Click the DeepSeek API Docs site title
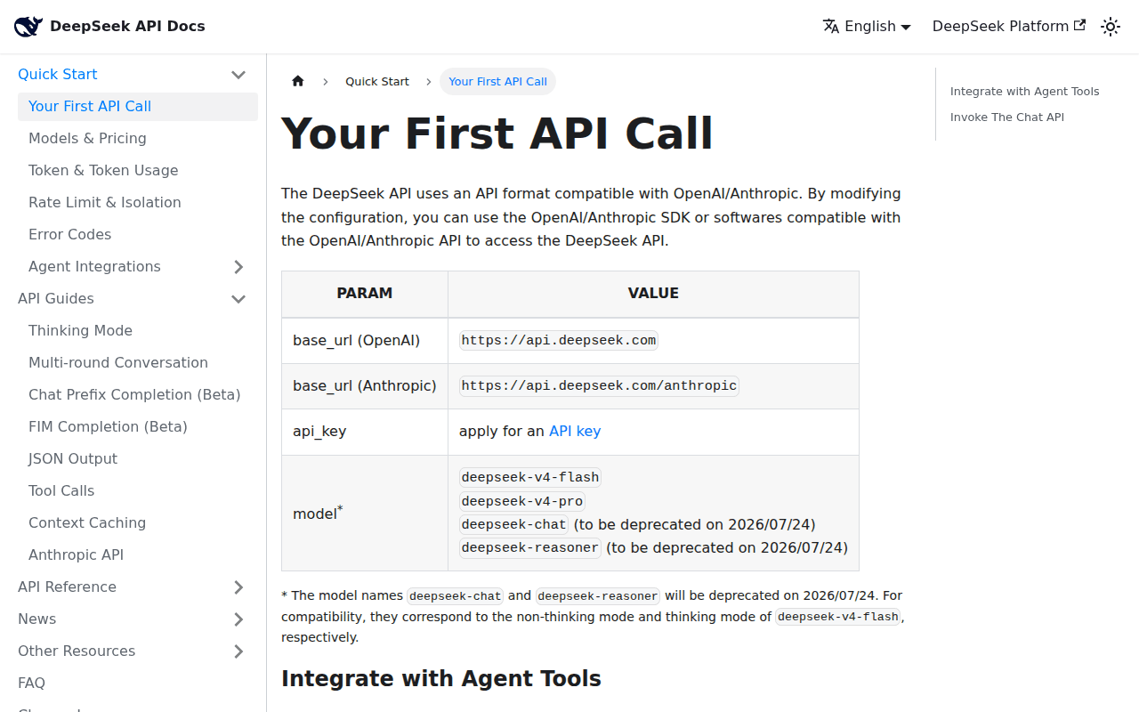 [127, 27]
